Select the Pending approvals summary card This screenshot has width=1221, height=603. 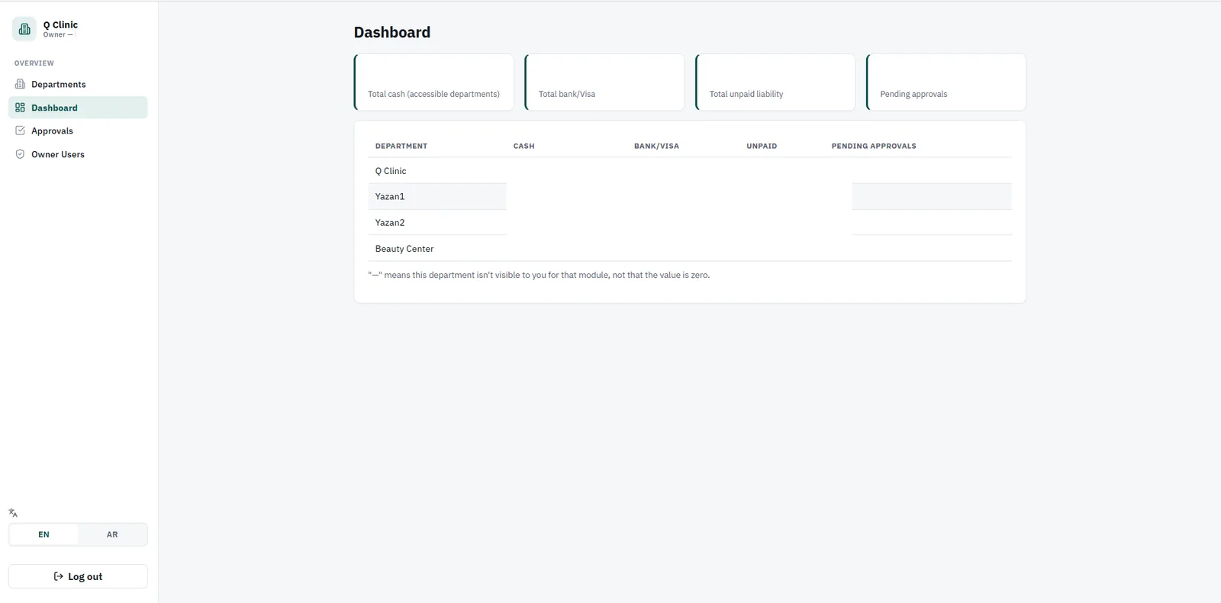[x=946, y=82]
